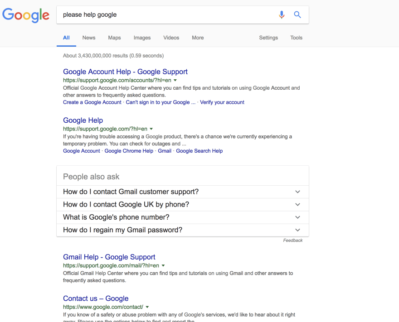
Task: Click the Feedback link below People also ask
Action: [292, 240]
